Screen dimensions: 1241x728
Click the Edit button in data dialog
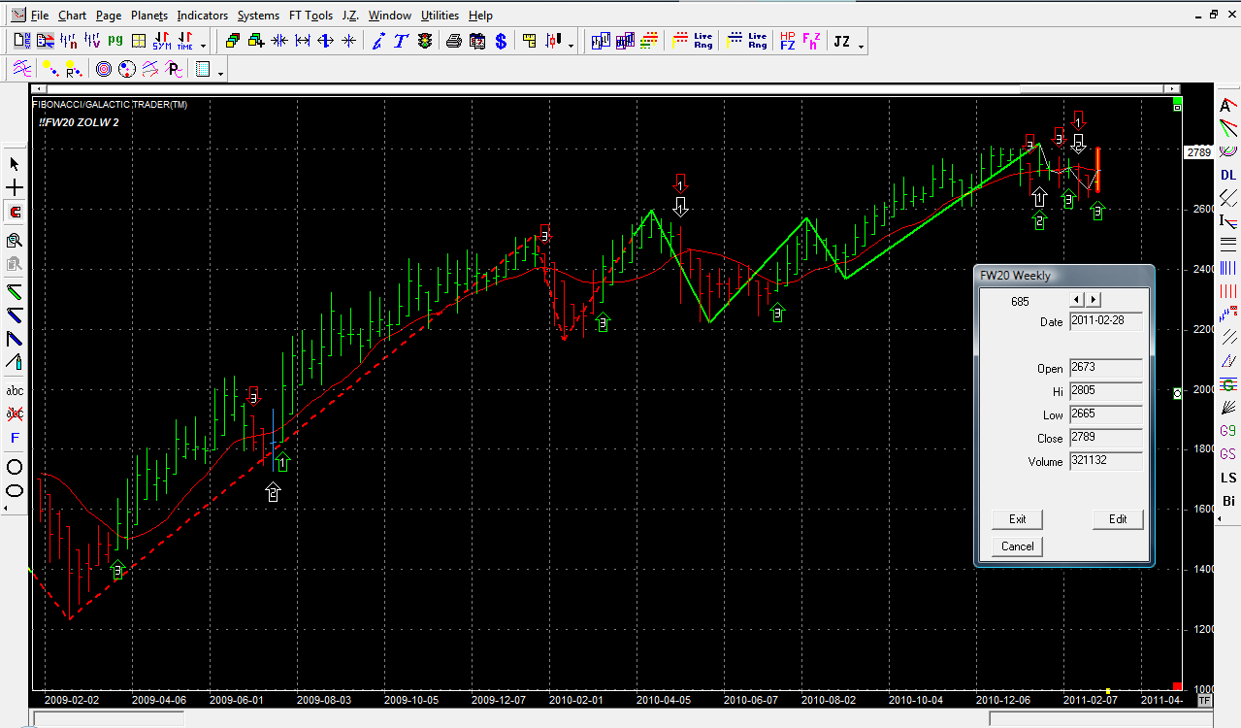tap(1117, 519)
